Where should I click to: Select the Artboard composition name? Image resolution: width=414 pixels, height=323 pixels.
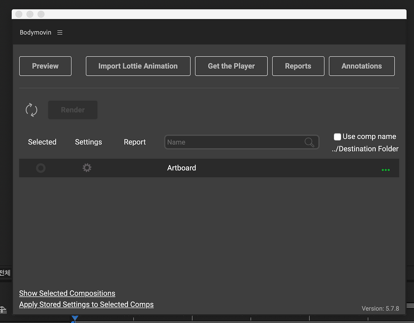[x=182, y=168]
